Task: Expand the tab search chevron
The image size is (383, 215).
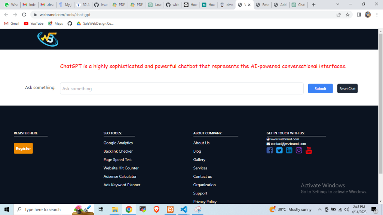Action: 338,4
